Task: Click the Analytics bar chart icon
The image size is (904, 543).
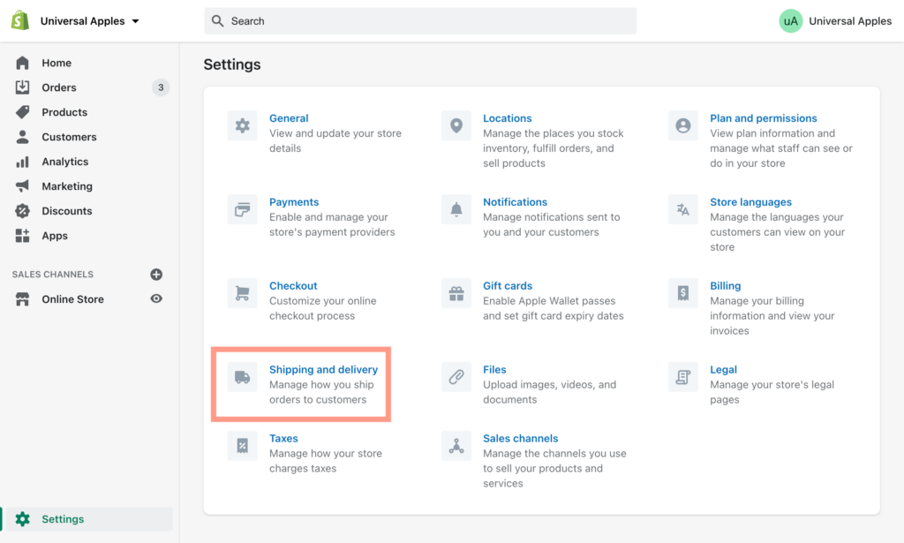Action: [23, 162]
